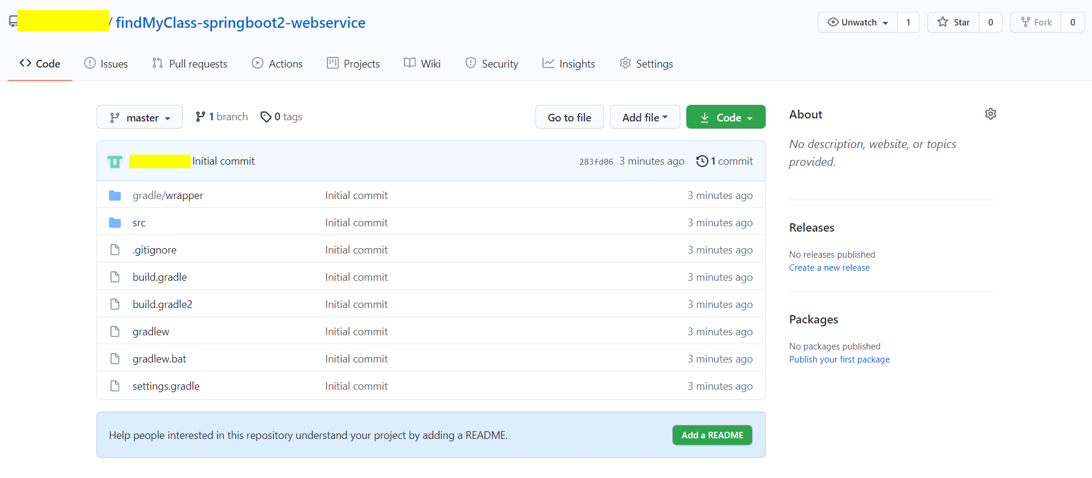Click the file icon beside gradlew
This screenshot has width=1092, height=478.
[115, 332]
